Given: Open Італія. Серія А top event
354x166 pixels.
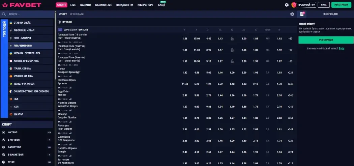Looking at the screenshot, I should coord(30,68).
